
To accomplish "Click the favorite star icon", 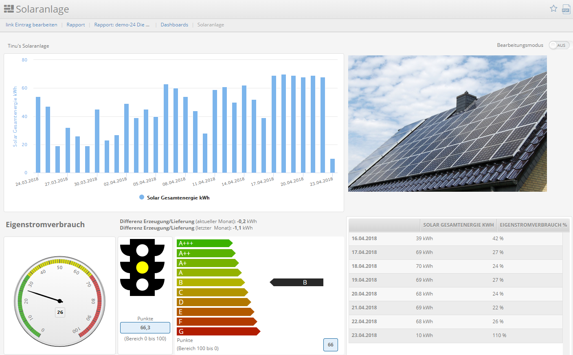I will pyautogui.click(x=553, y=9).
